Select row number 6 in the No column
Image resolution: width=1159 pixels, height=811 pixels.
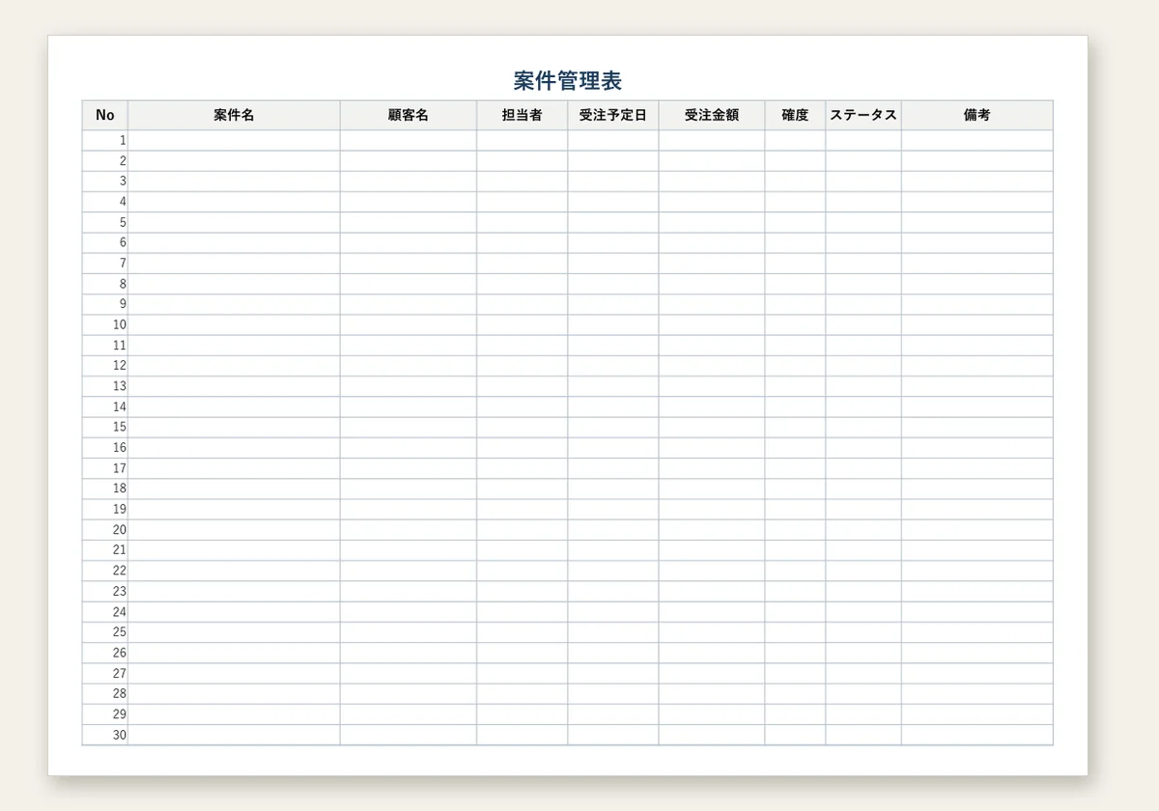105,243
